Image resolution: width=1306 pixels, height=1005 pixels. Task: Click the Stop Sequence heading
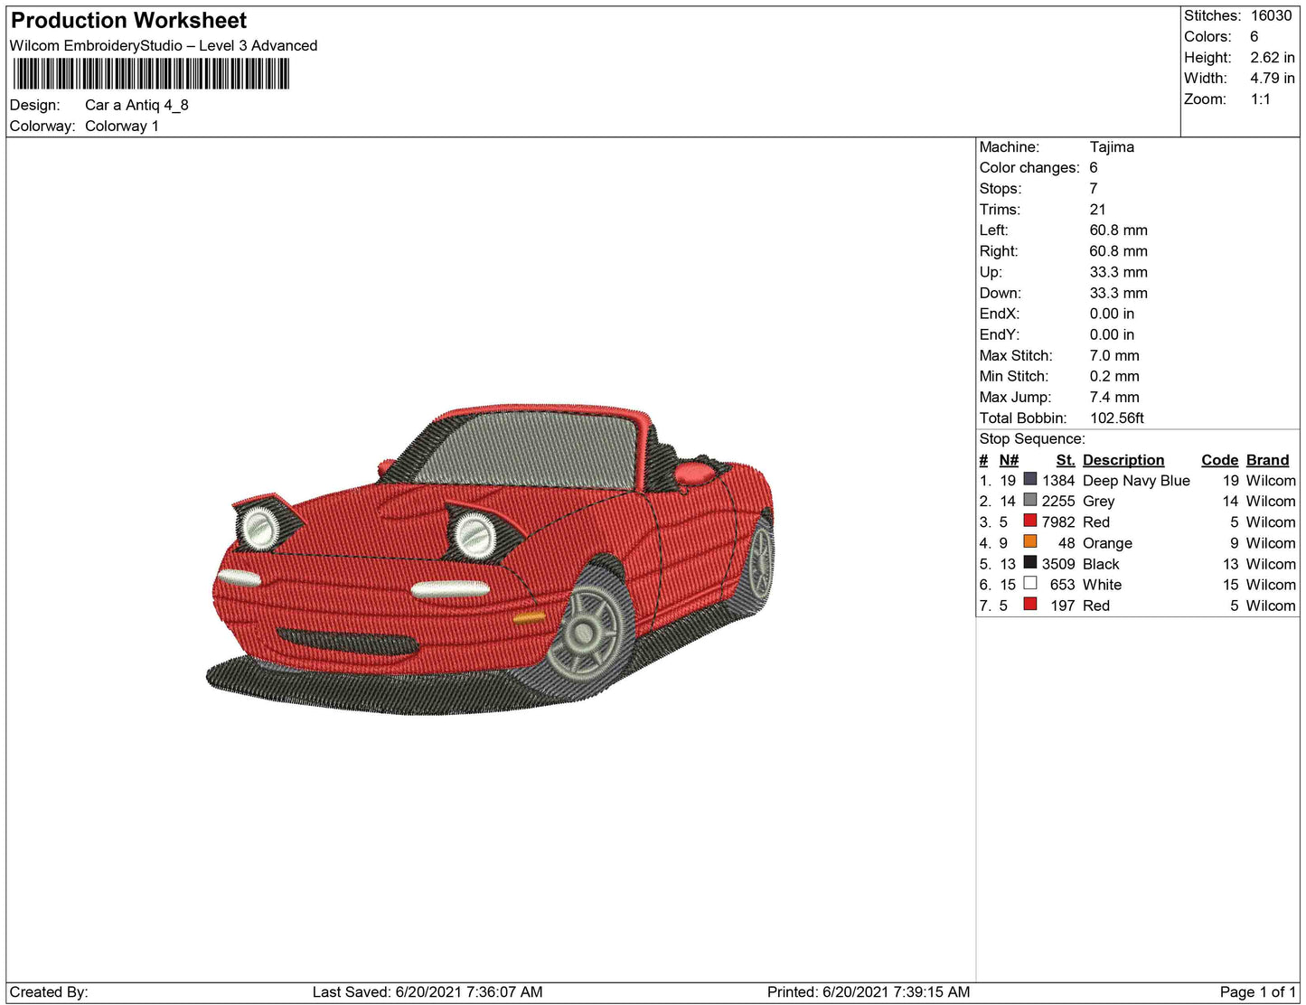click(1032, 439)
